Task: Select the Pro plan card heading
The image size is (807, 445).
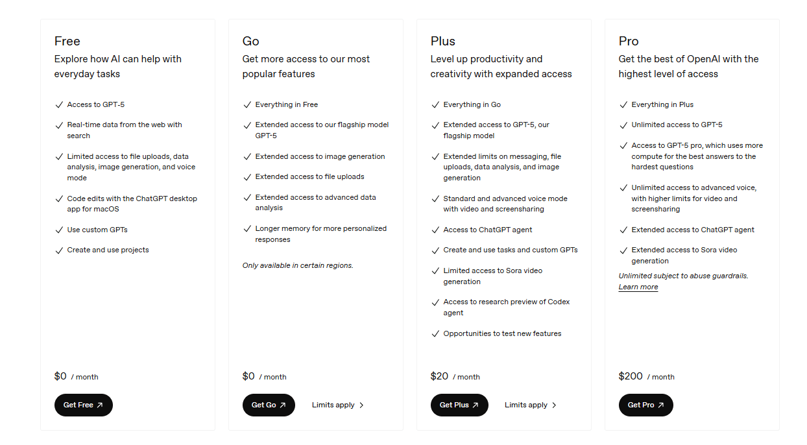Action: coord(628,40)
